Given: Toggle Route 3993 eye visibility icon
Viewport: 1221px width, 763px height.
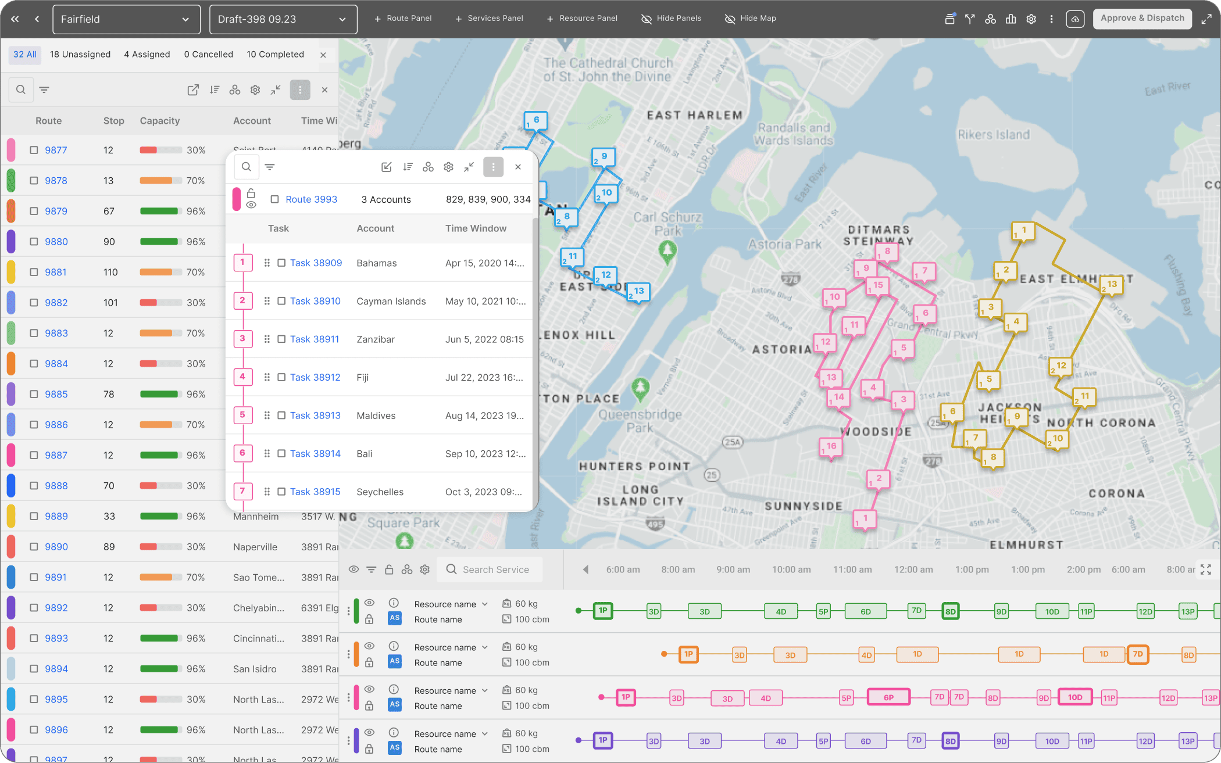Looking at the screenshot, I should click(x=251, y=205).
